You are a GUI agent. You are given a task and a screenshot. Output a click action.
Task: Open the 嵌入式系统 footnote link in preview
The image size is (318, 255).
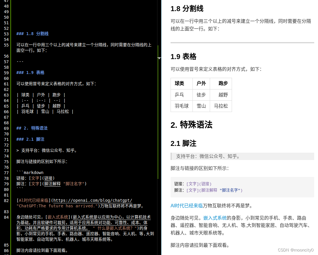click(x=215, y=218)
